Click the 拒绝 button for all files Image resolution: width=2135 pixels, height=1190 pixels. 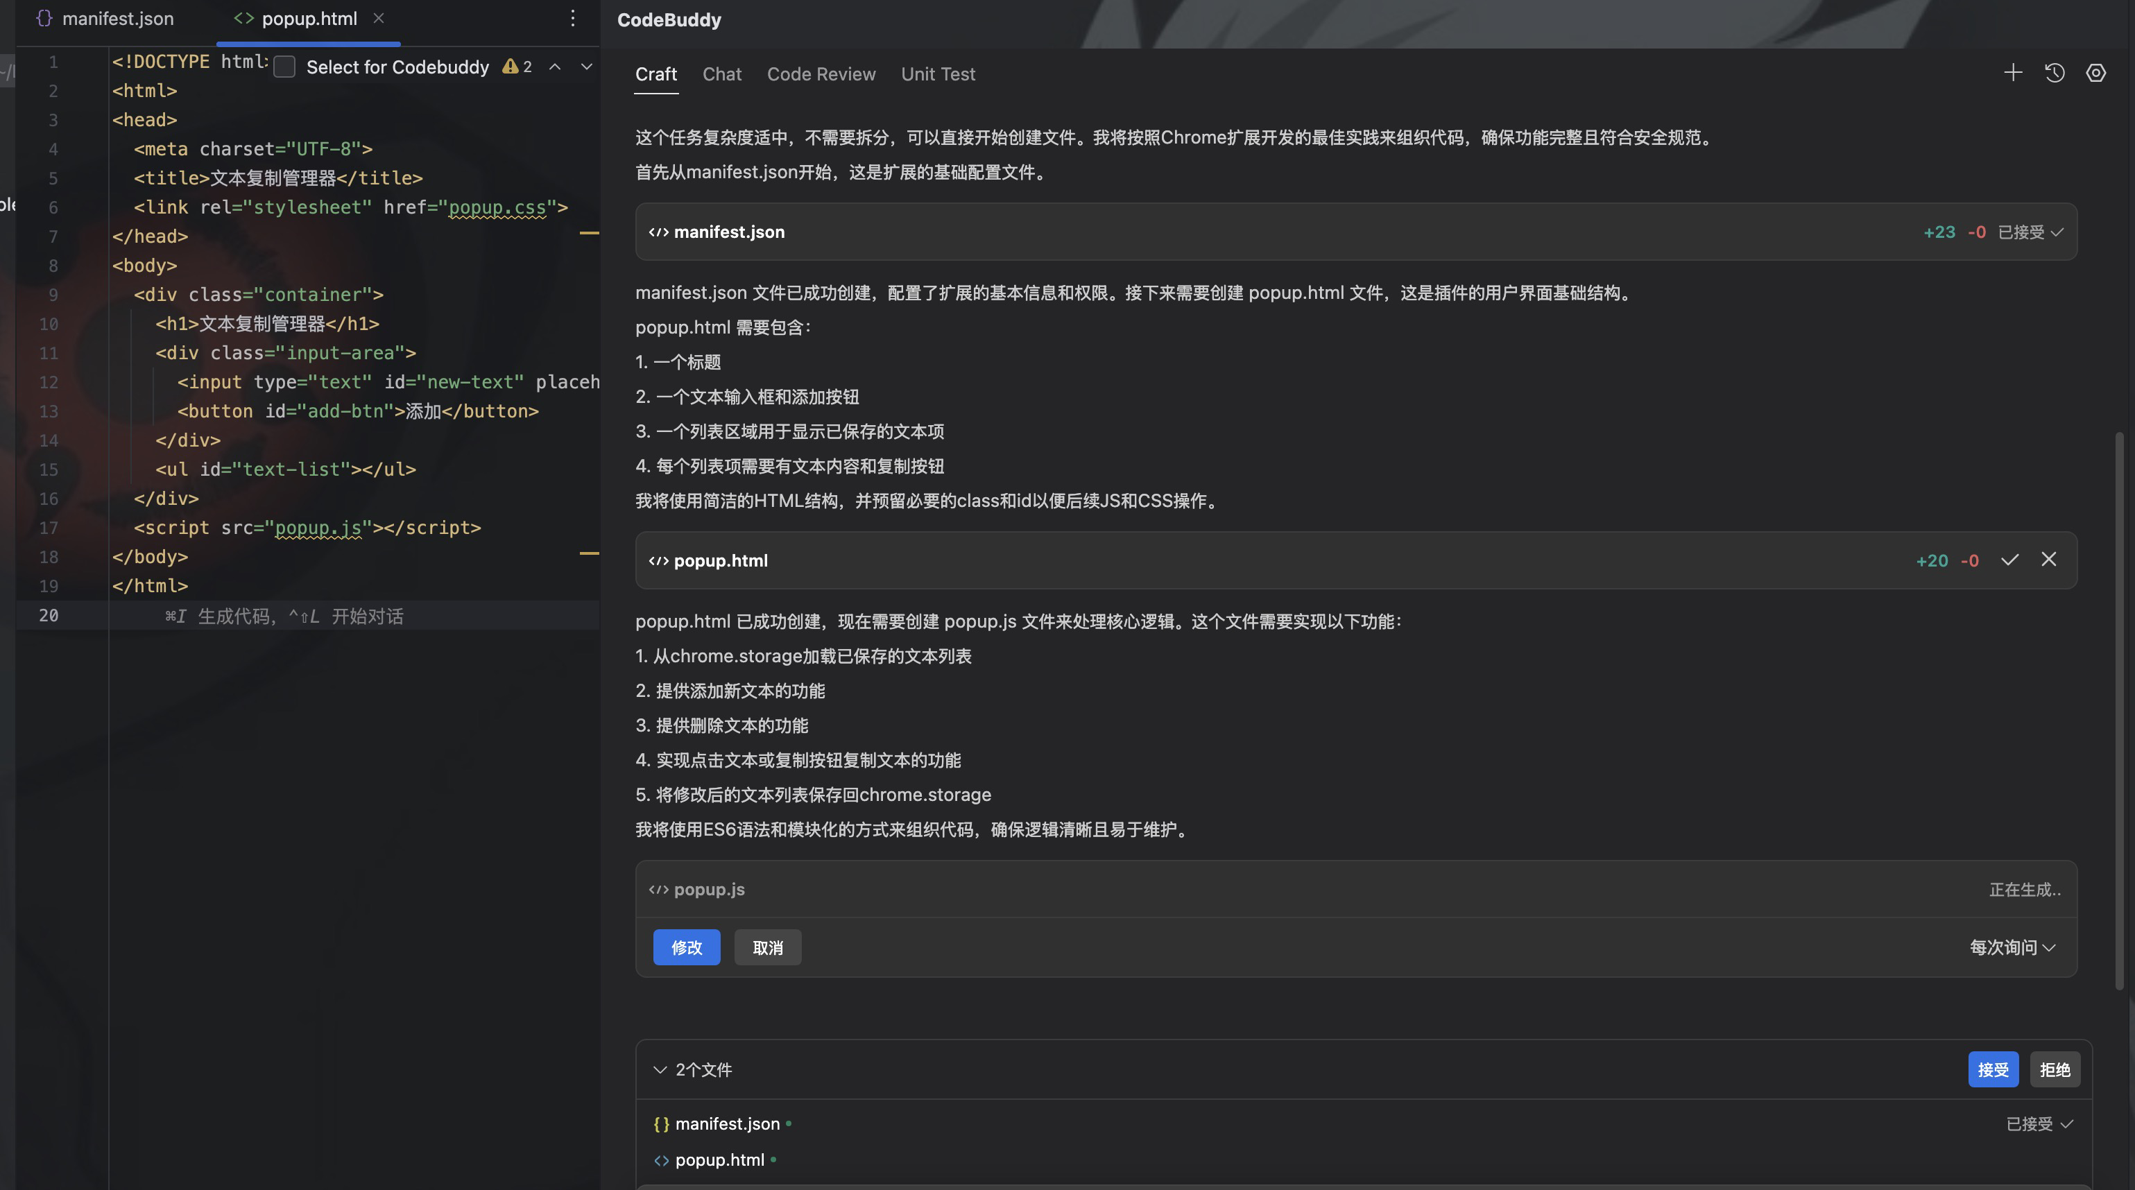coord(2055,1070)
